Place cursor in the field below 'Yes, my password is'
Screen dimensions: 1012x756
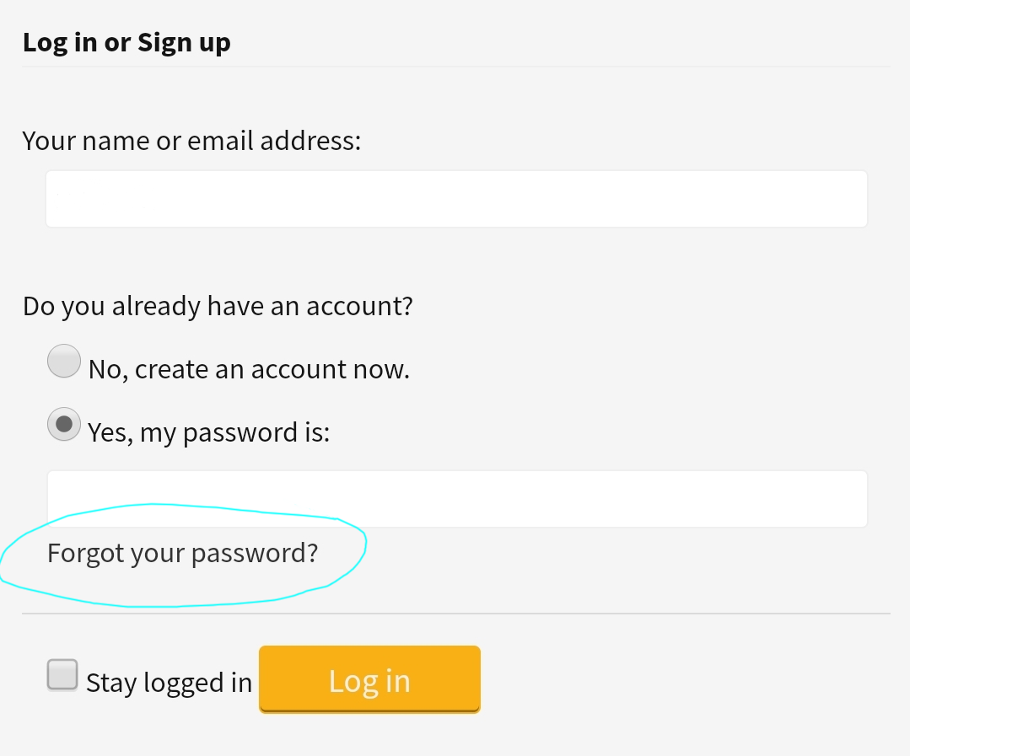click(456, 499)
